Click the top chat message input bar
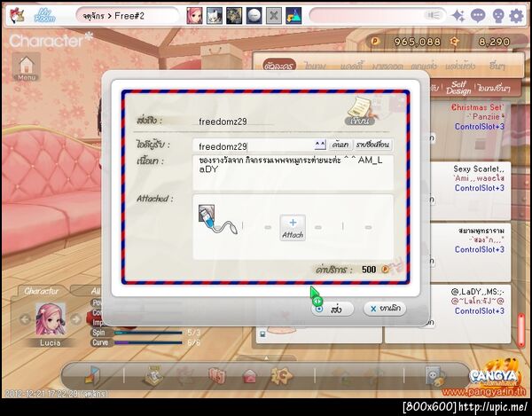Screen dimensions: 532x416 [x=377, y=15]
